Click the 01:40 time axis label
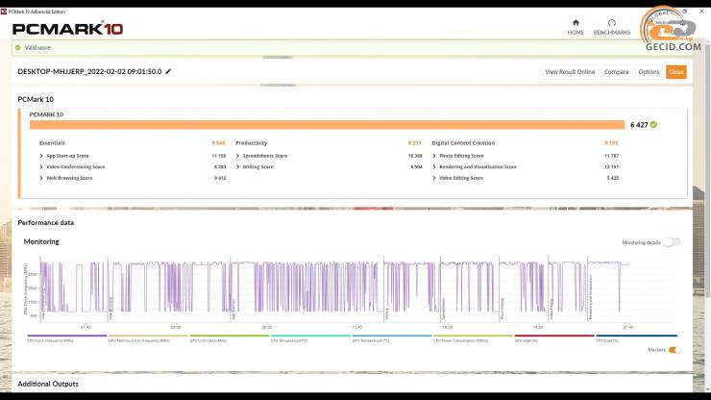The height and width of the screenshot is (400, 711). pos(86,327)
